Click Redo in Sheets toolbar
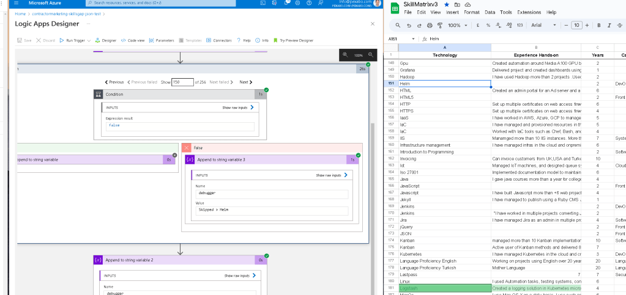This screenshot has height=295, width=626. 419,25
